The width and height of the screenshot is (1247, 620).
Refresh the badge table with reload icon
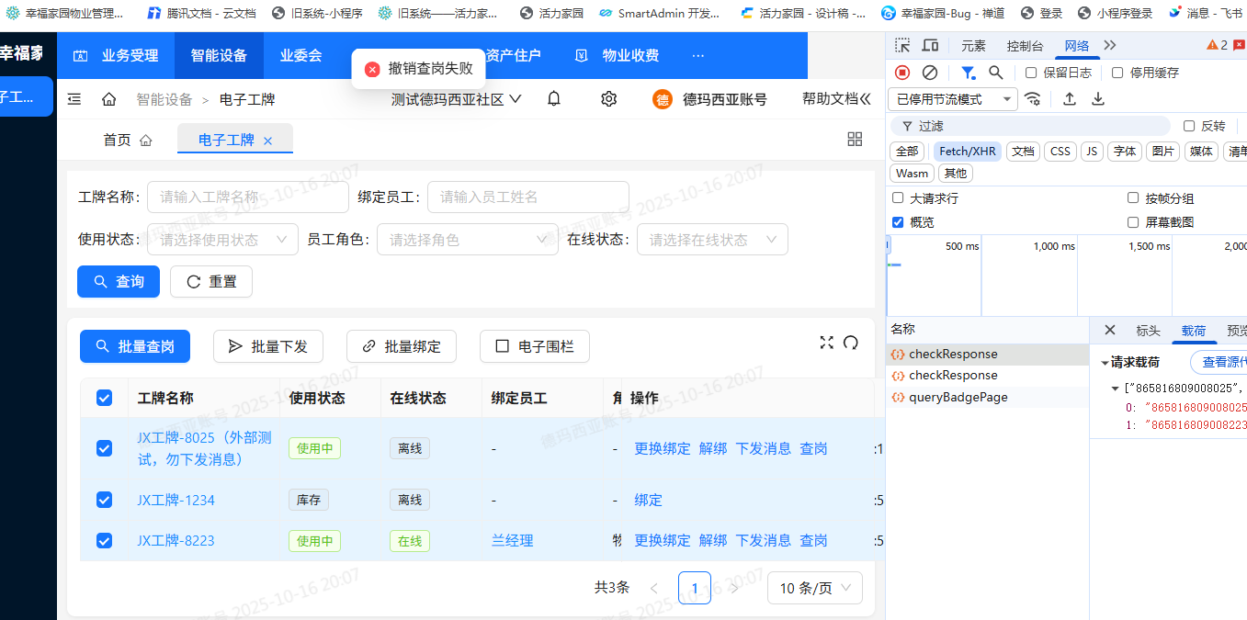click(x=851, y=343)
